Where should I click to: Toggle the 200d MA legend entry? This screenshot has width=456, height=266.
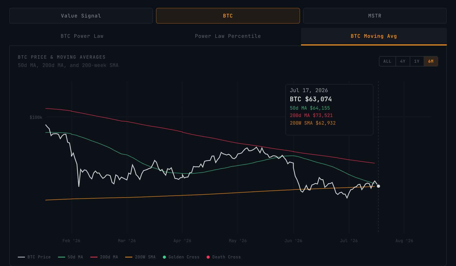coord(104,257)
